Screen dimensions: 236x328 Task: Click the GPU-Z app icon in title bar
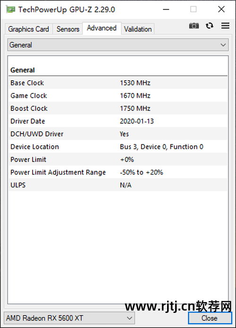click(x=10, y=9)
